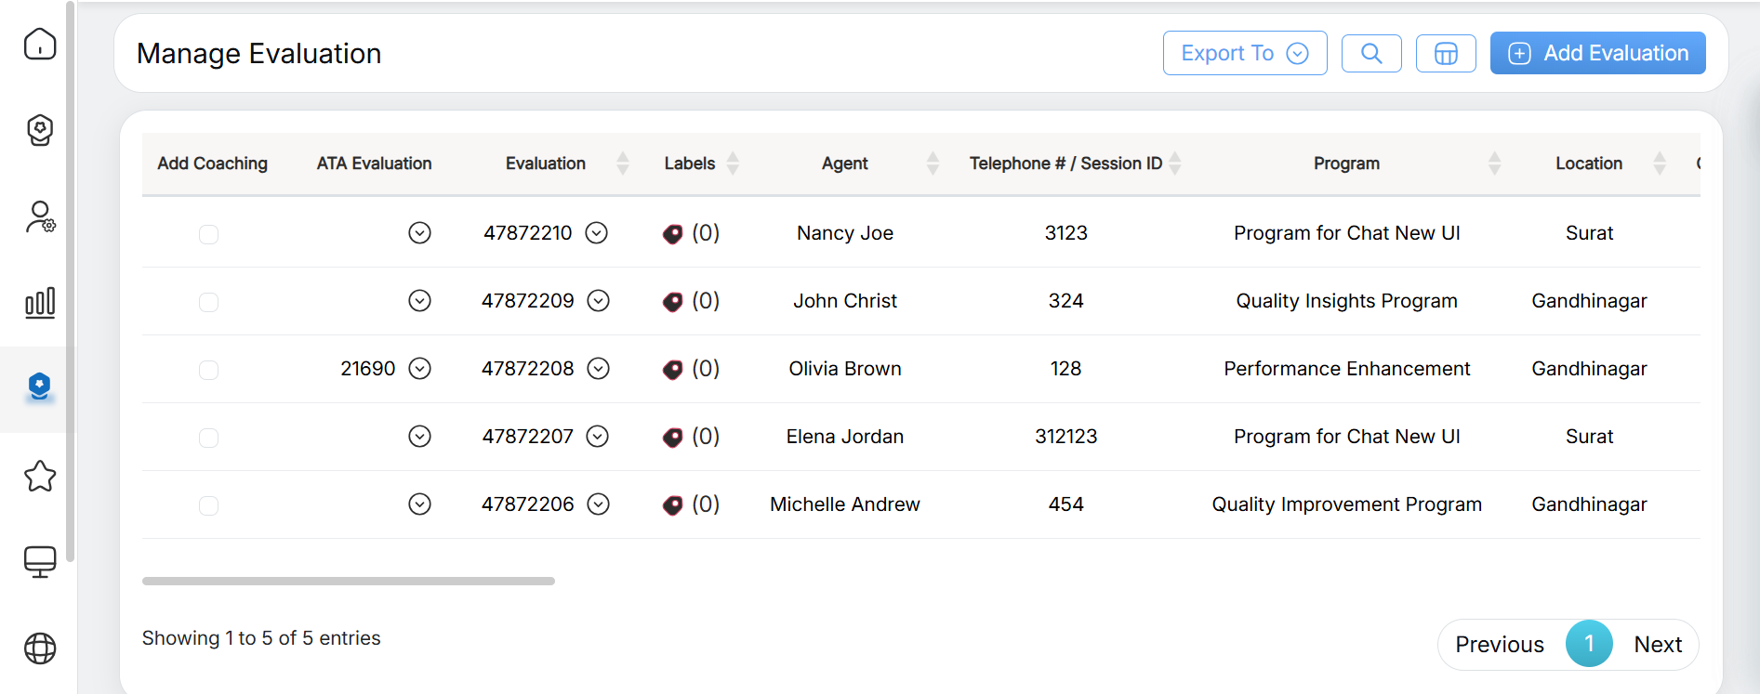Viewport: 1760px width, 694px height.
Task: Select Add Coaching checkbox for Michelle Andrew
Action: pyautogui.click(x=208, y=505)
